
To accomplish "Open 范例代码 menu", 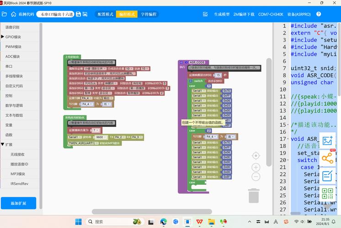I will (27, 14).
